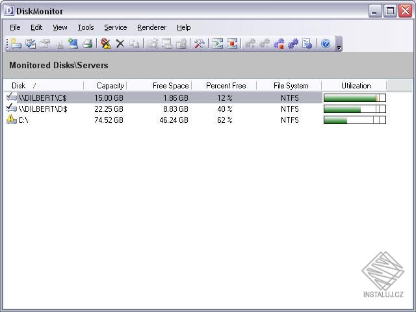
Task: Open the Renderer menu
Action: click(x=151, y=27)
